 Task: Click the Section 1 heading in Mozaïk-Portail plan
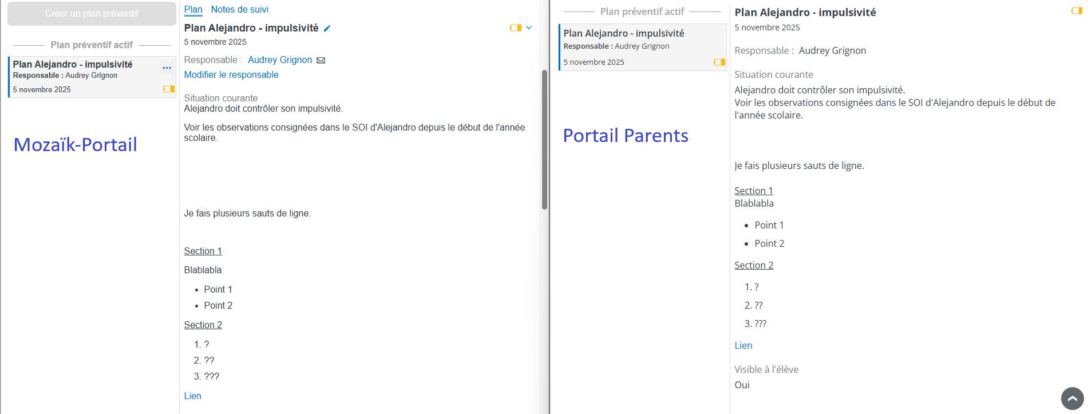point(203,251)
